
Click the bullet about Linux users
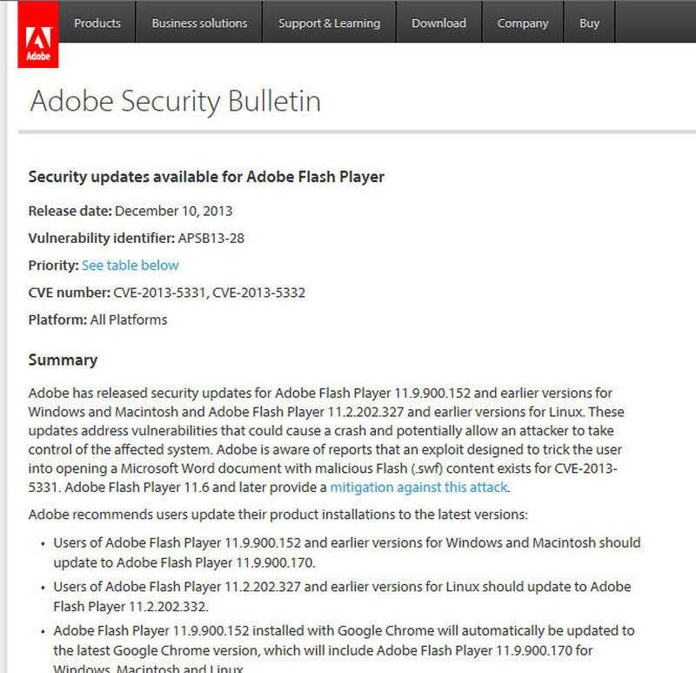point(342,596)
